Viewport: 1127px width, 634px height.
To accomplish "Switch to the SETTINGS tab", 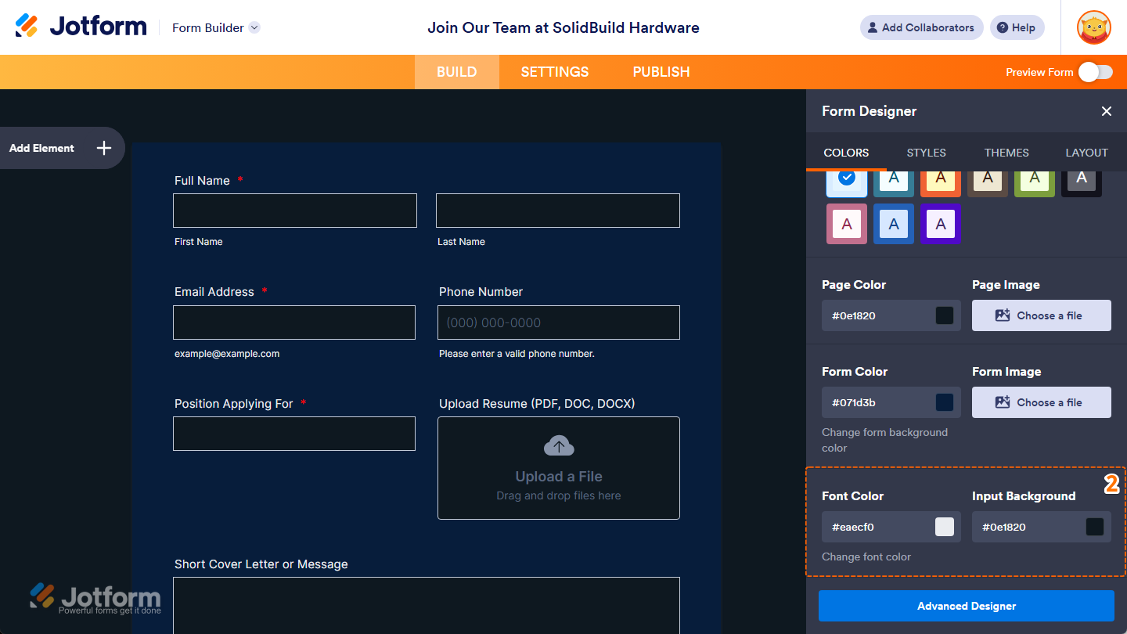I will click(555, 72).
